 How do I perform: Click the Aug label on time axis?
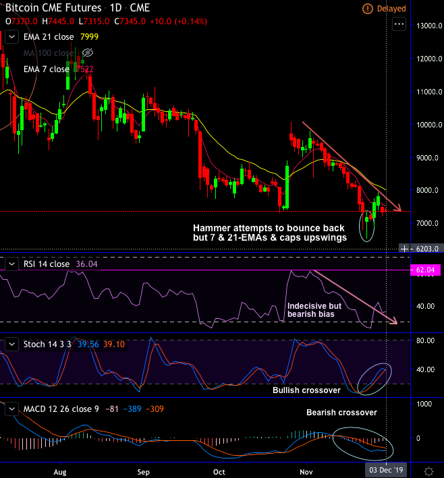(60, 472)
